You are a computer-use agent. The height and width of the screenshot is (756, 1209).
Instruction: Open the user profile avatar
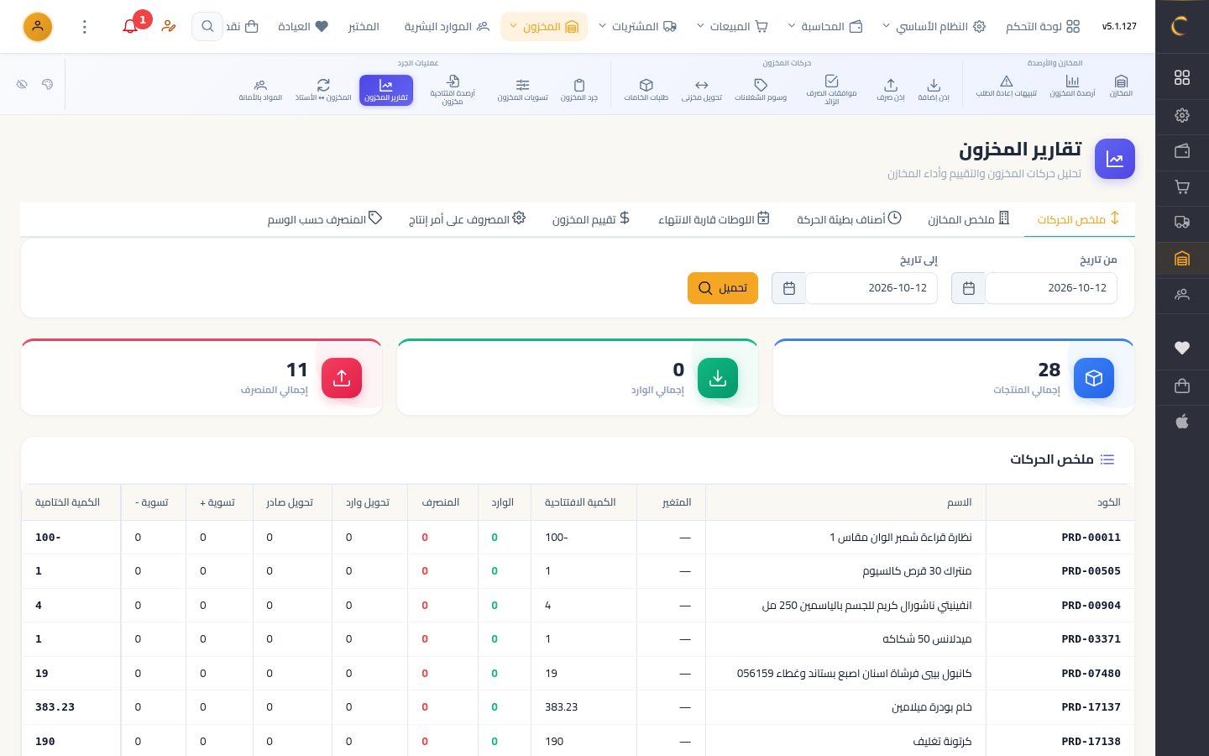(x=38, y=27)
